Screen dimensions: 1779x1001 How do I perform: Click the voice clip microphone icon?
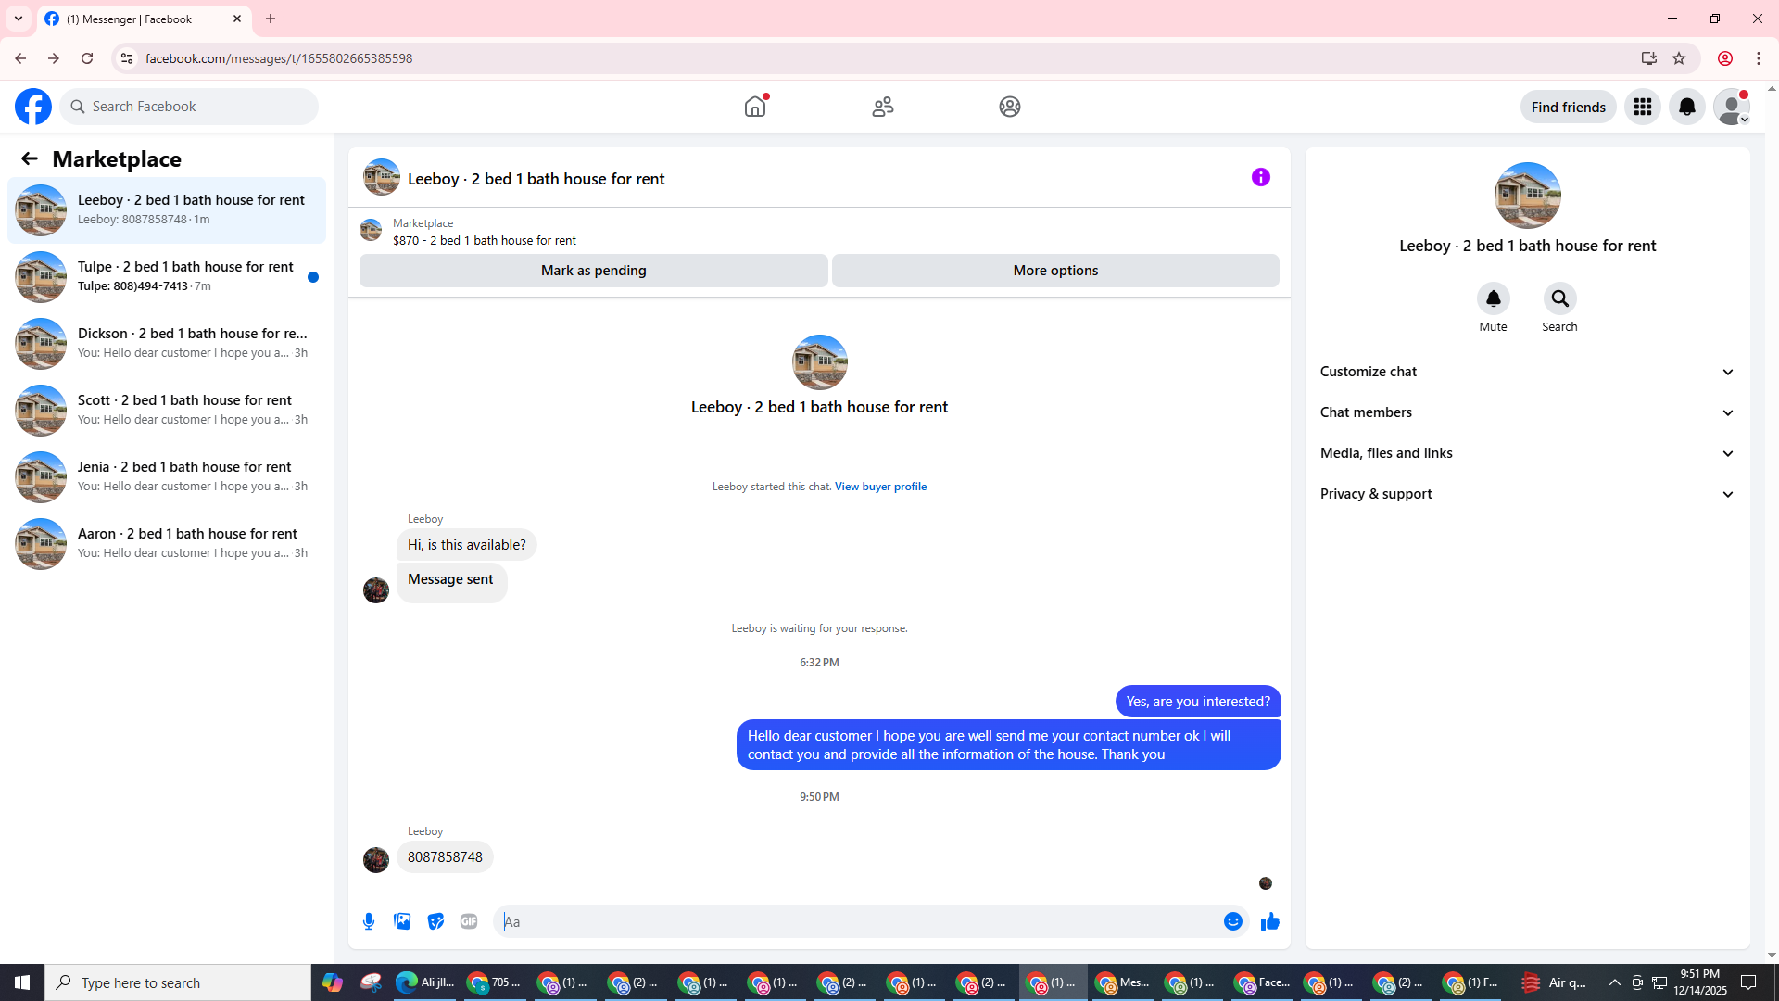pos(369,921)
